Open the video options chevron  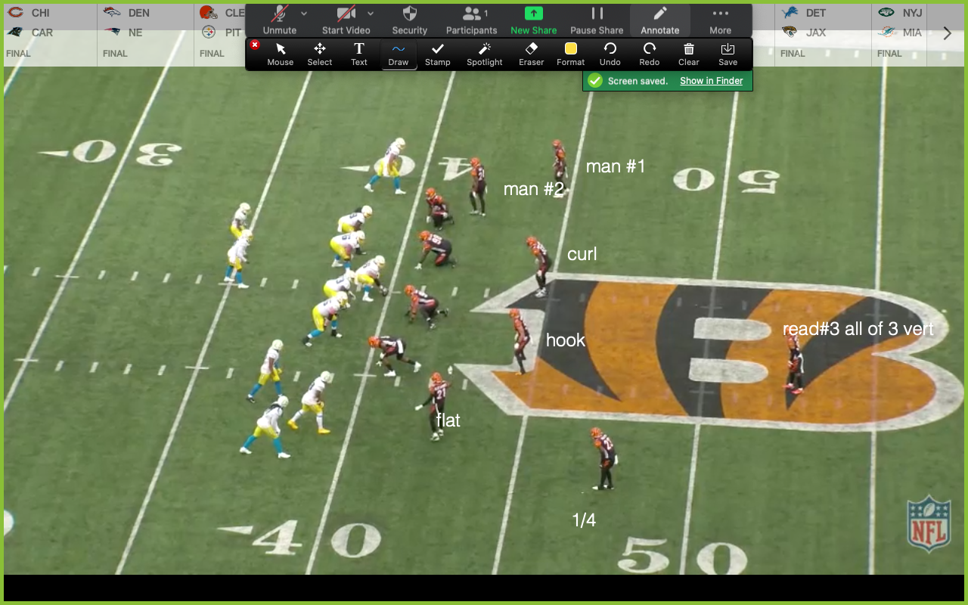371,13
